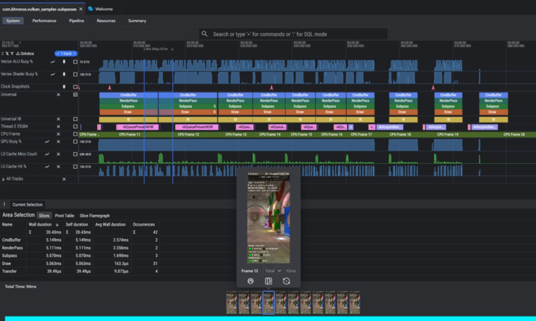536x321 pixels.
Task: Click the speedometer icon in Frame 13 popup
Action: coord(250,281)
